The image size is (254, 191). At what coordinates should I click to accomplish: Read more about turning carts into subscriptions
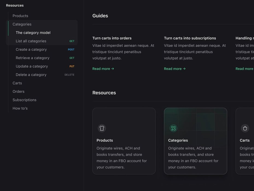click(x=175, y=69)
